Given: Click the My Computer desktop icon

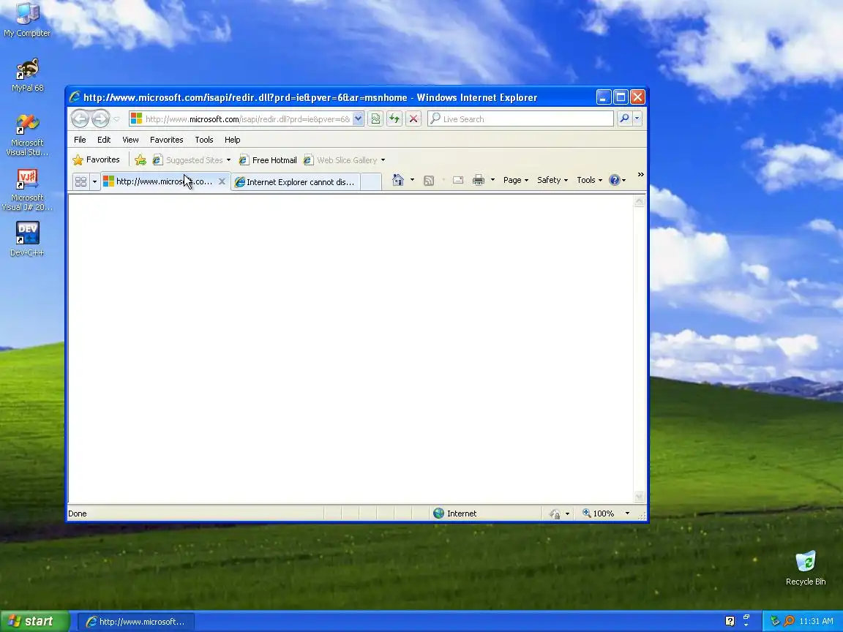Looking at the screenshot, I should (x=27, y=20).
